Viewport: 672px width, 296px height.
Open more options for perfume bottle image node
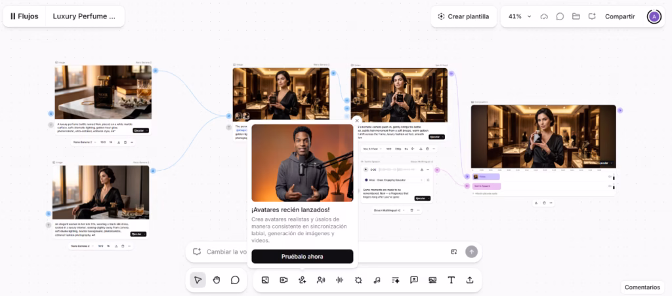[132, 142]
